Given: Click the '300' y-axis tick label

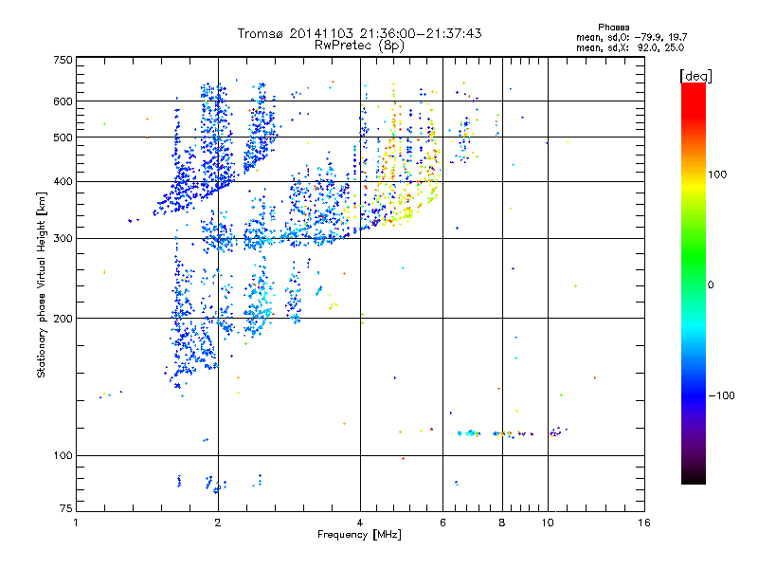Looking at the screenshot, I should [x=63, y=239].
